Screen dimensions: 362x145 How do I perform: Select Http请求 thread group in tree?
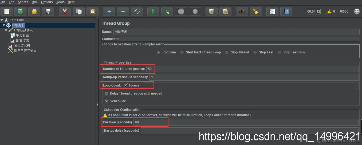[x=18, y=25]
